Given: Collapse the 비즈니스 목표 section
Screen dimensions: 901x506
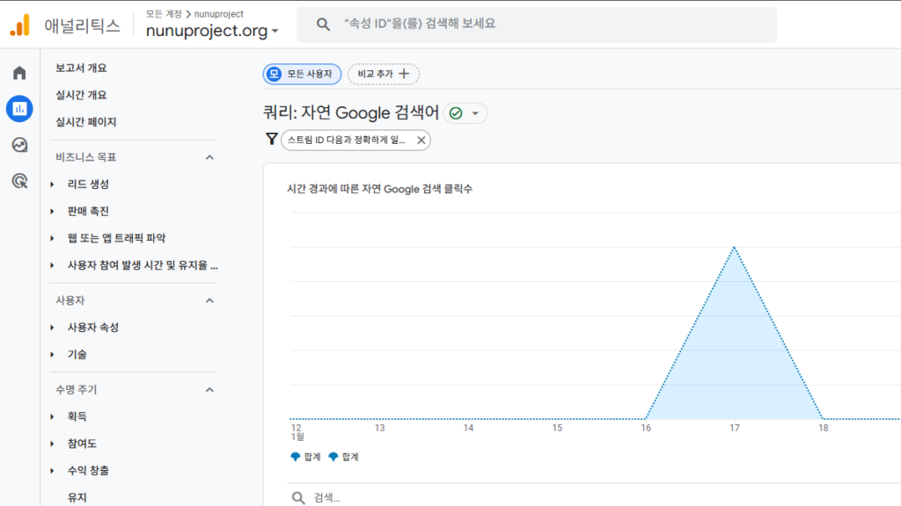Looking at the screenshot, I should (209, 157).
